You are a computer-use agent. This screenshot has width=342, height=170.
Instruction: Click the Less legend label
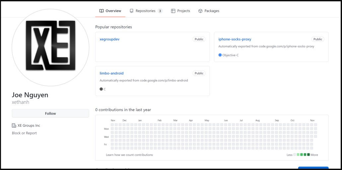tap(290, 155)
